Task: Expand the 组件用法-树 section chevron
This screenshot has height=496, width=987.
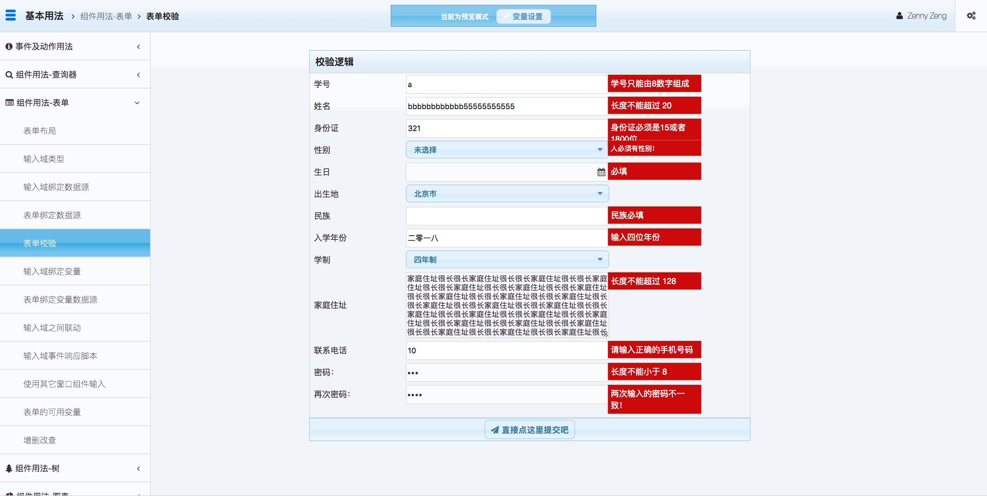Action: tap(138, 468)
